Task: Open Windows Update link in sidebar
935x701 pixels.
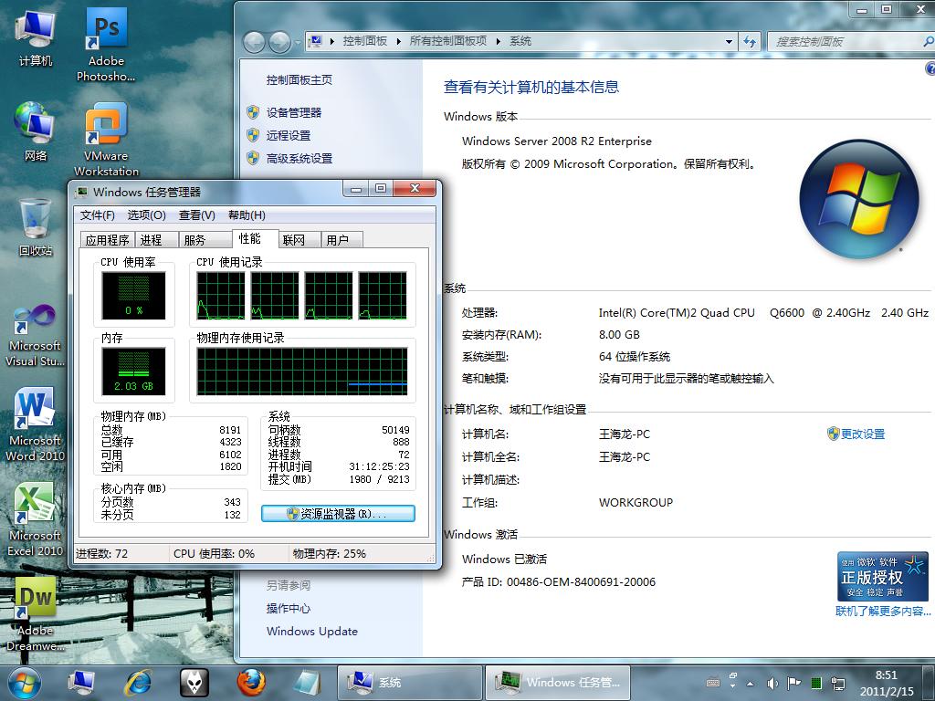Action: [312, 632]
